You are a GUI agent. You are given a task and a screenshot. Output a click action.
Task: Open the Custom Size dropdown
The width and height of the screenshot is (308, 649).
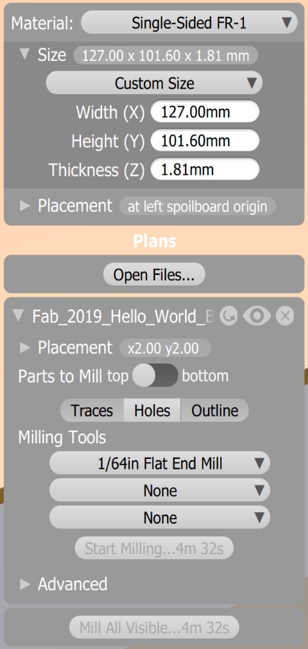[154, 83]
